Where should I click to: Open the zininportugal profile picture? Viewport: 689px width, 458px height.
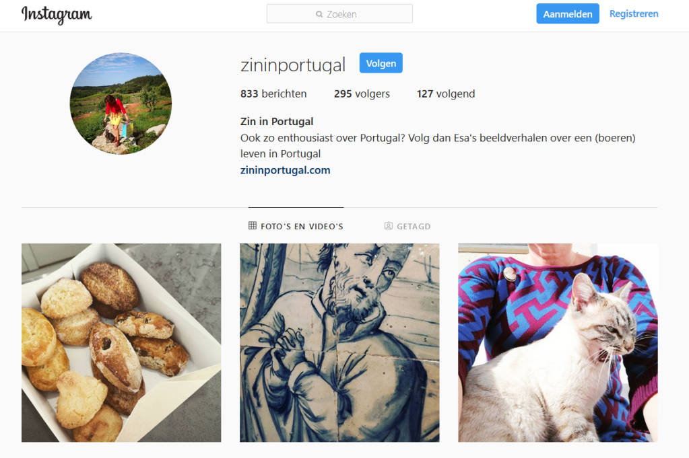tap(121, 104)
